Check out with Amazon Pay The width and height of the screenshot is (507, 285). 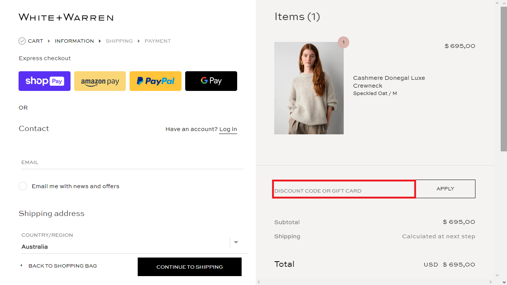[x=100, y=81]
